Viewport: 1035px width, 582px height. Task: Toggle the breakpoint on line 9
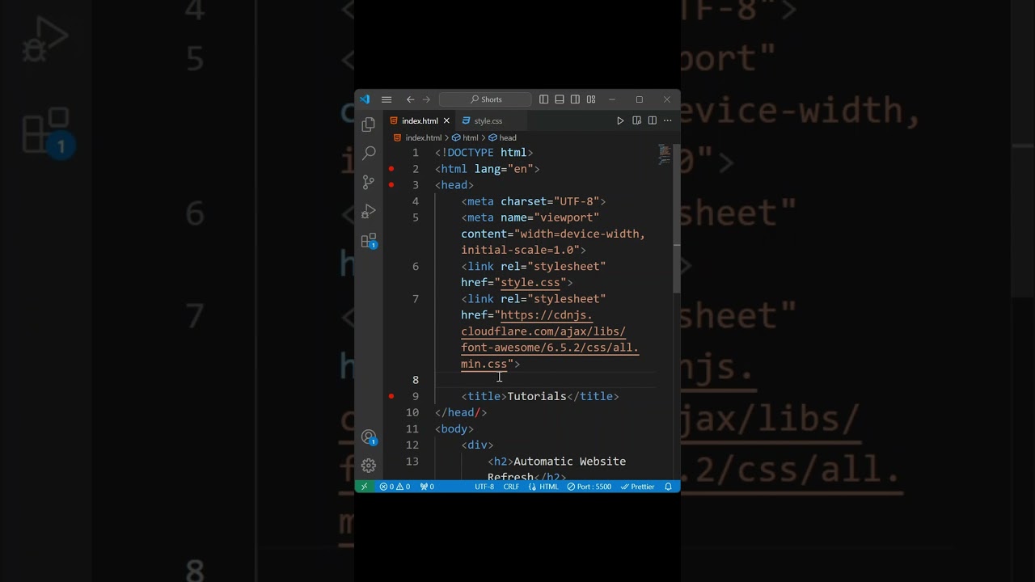click(391, 396)
